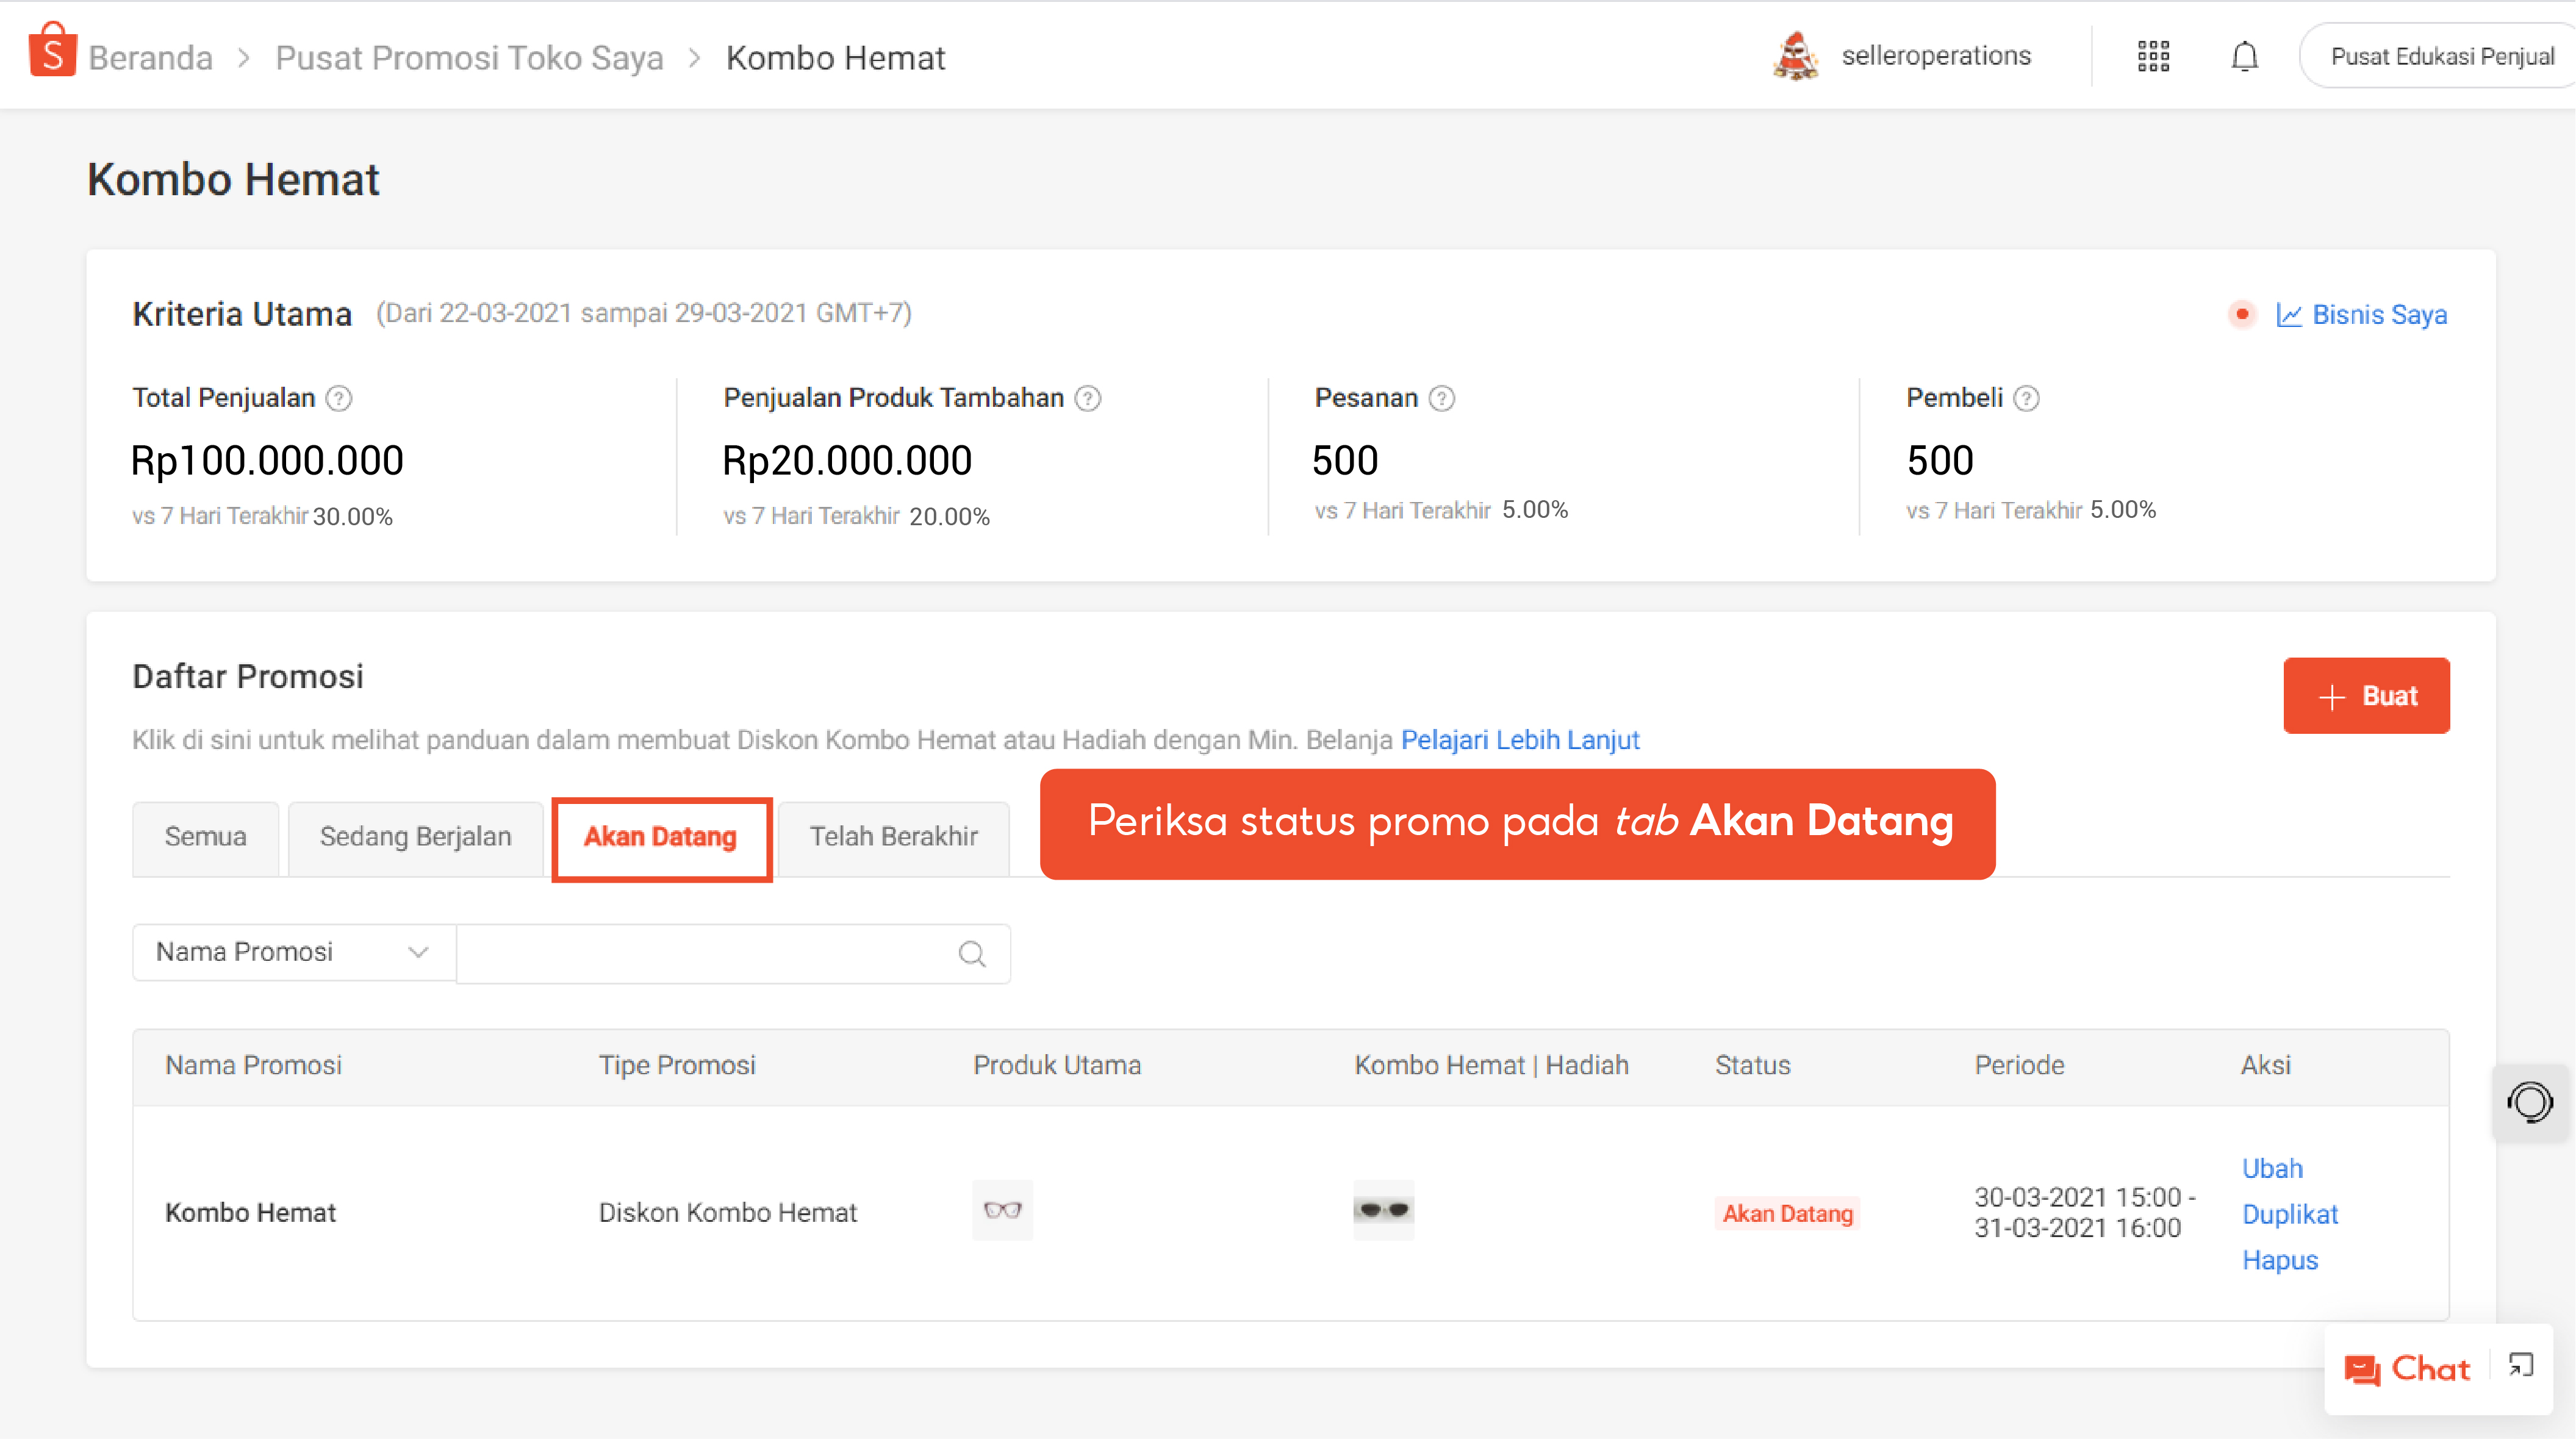This screenshot has width=2576, height=1439.
Task: Switch to the Sedang Berjalan tab
Action: pyautogui.click(x=415, y=836)
